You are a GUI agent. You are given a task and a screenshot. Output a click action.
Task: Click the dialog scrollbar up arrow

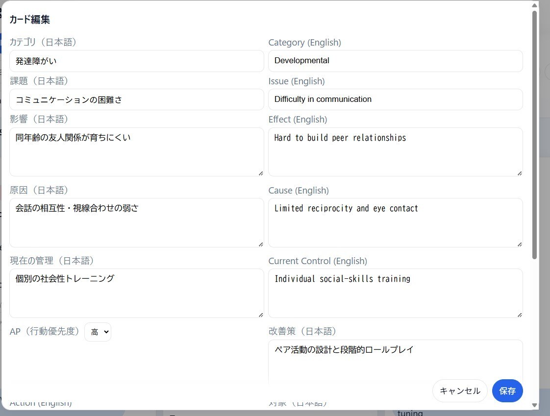point(535,5)
